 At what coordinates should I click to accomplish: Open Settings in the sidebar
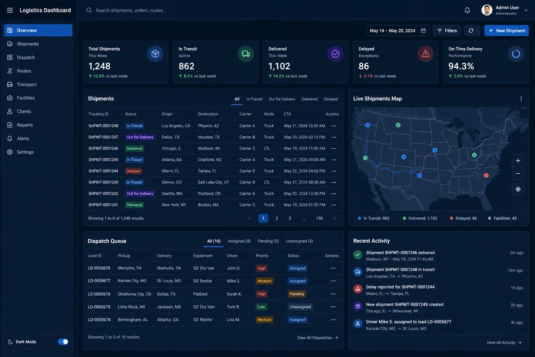38,152
